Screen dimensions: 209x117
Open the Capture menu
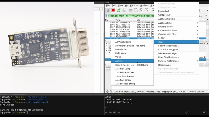tap(134, 5)
